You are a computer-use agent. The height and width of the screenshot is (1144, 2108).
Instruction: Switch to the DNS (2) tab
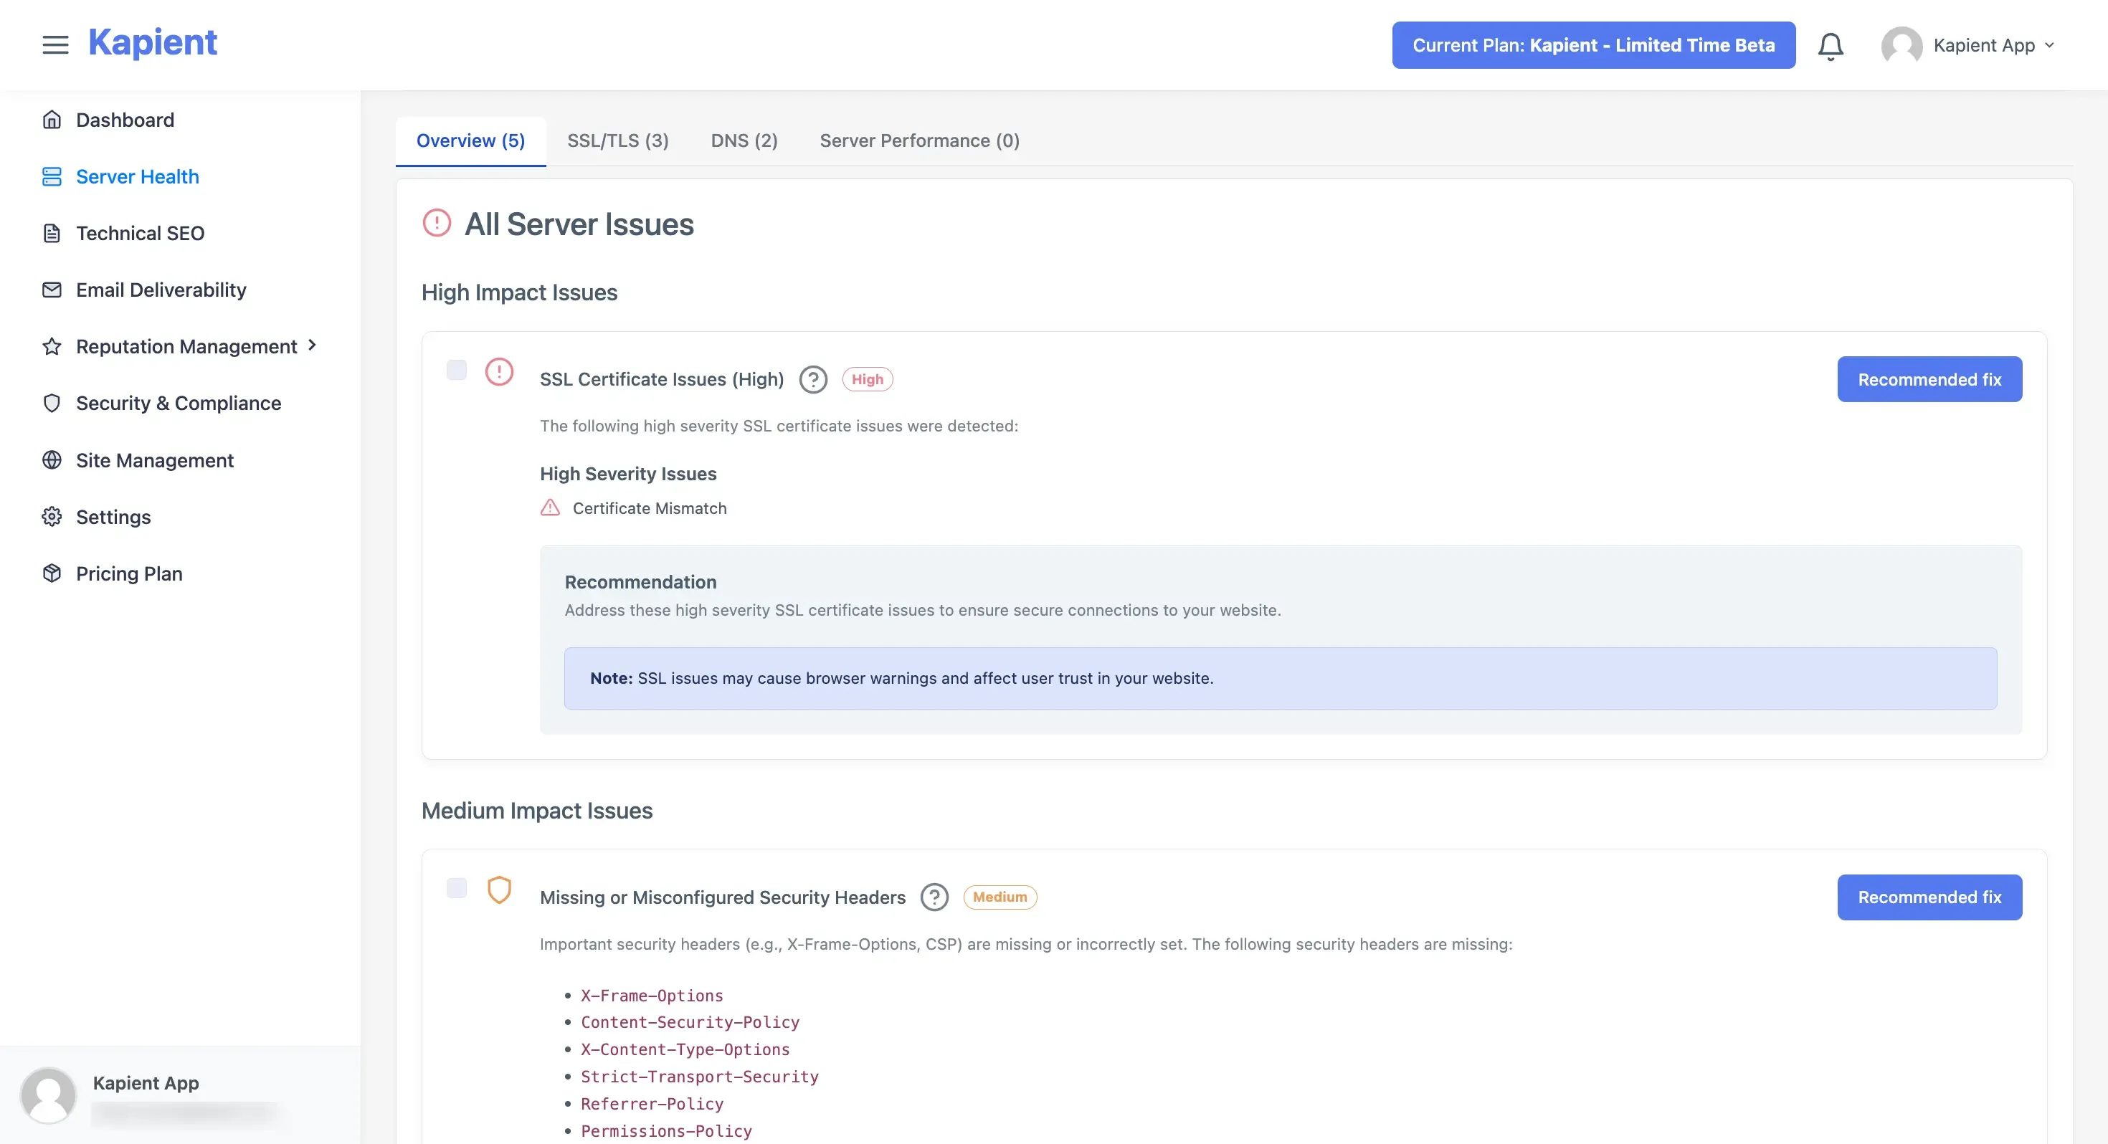coord(744,140)
